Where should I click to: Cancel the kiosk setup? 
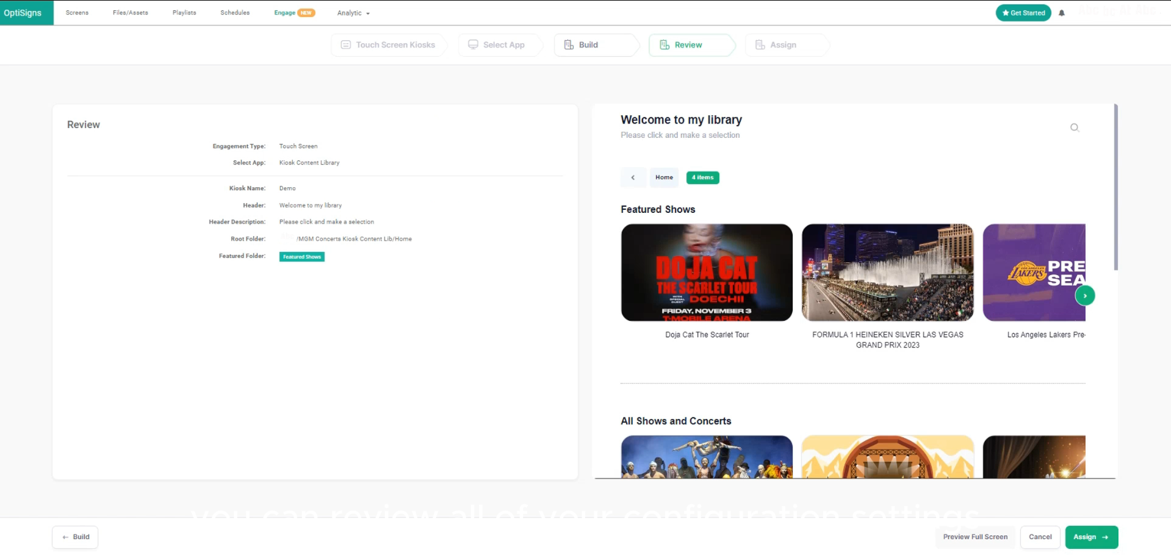click(x=1040, y=537)
